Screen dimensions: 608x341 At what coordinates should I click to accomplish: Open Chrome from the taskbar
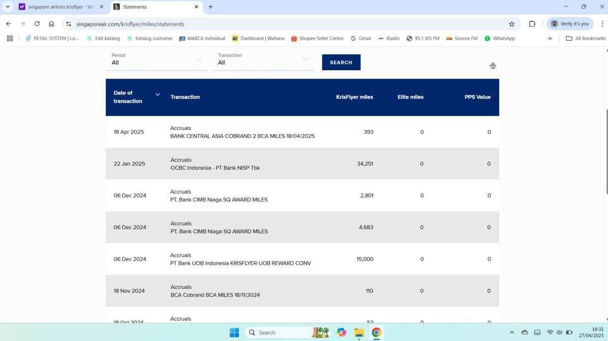click(x=376, y=332)
